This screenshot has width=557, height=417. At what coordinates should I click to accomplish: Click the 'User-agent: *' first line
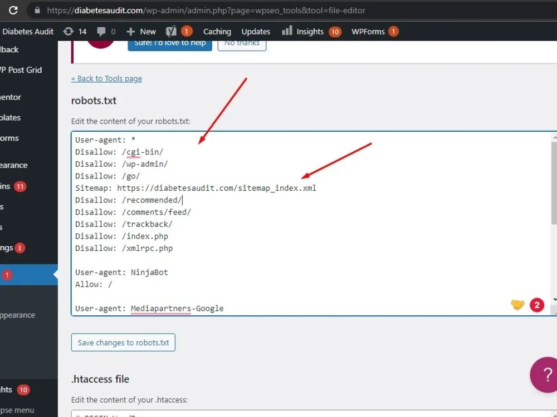click(105, 140)
